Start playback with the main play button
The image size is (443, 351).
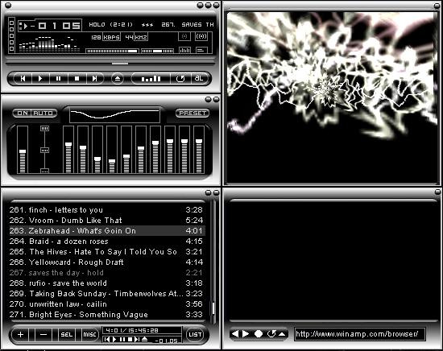[40, 79]
